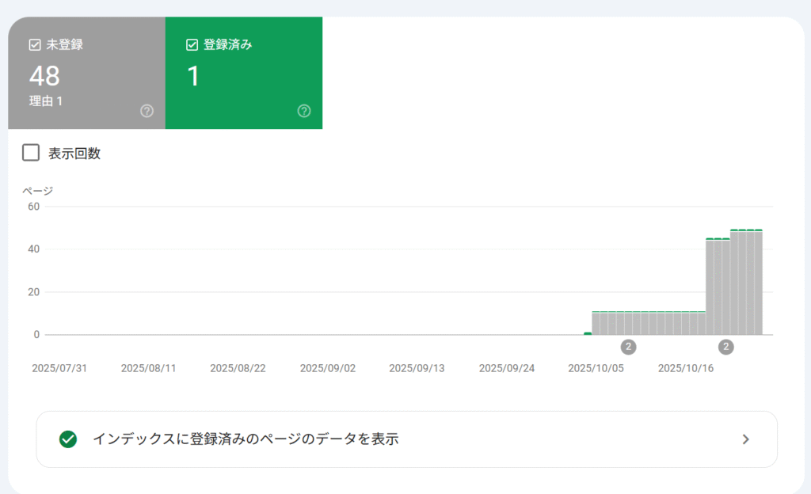Click the 2025/07/31 date label on the x-axis
Screen dimensions: 811x494
[58, 368]
